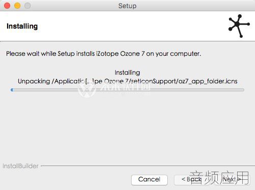The width and height of the screenshot is (255, 190).
Task: Click the empty gray area below progress bar
Action: pyautogui.click(x=127, y=128)
